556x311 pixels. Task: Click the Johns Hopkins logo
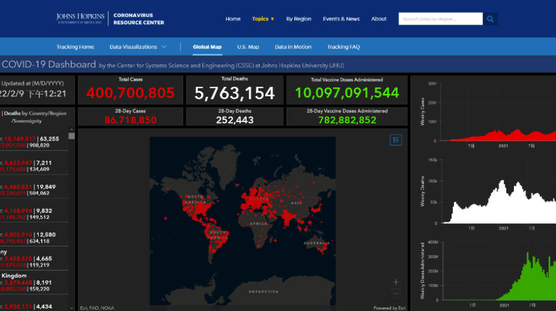coord(80,18)
